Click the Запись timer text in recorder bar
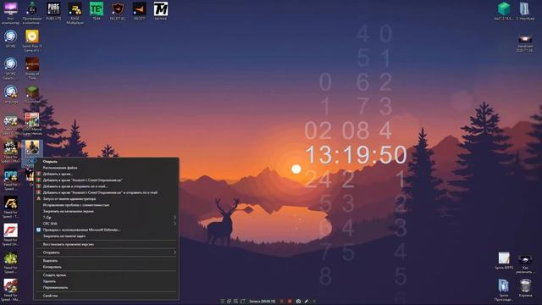542x305 pixels. [262, 302]
